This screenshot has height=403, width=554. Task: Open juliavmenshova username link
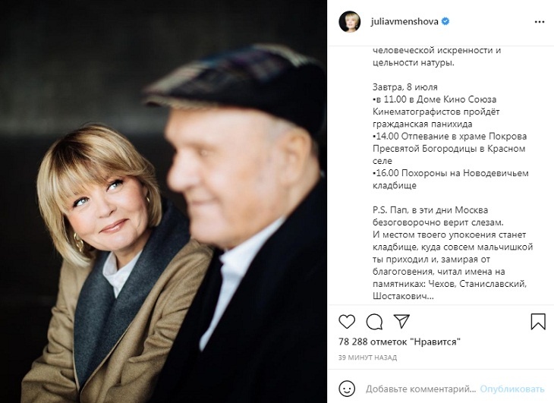tap(404, 21)
